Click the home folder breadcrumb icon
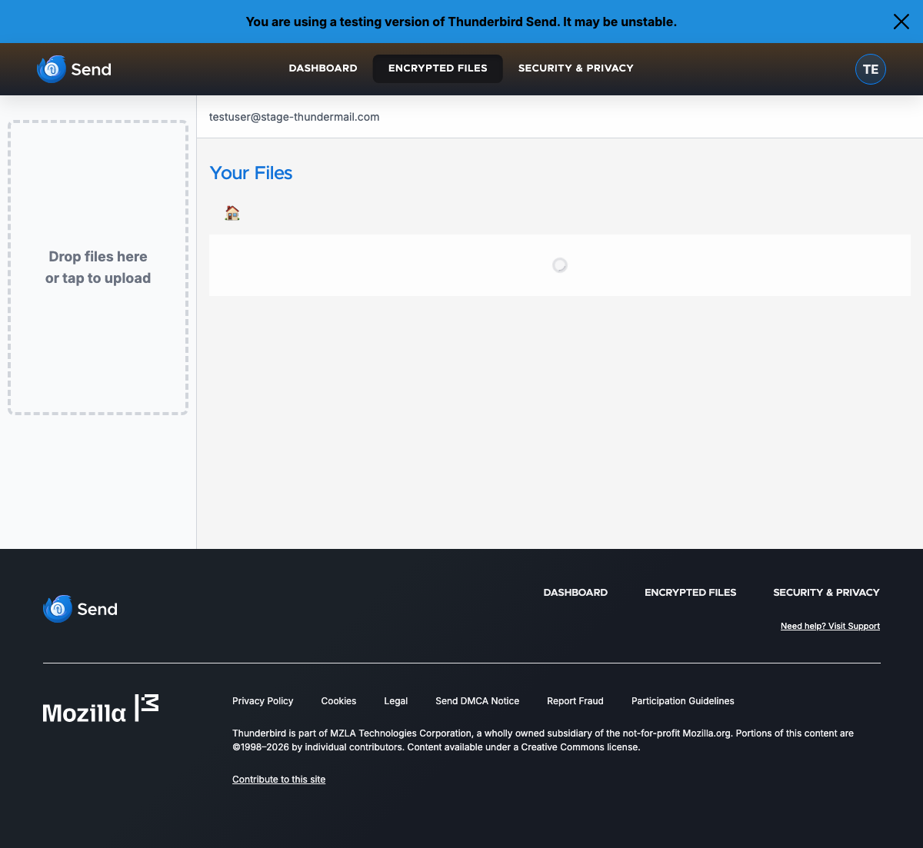This screenshot has height=848, width=923. click(x=232, y=213)
